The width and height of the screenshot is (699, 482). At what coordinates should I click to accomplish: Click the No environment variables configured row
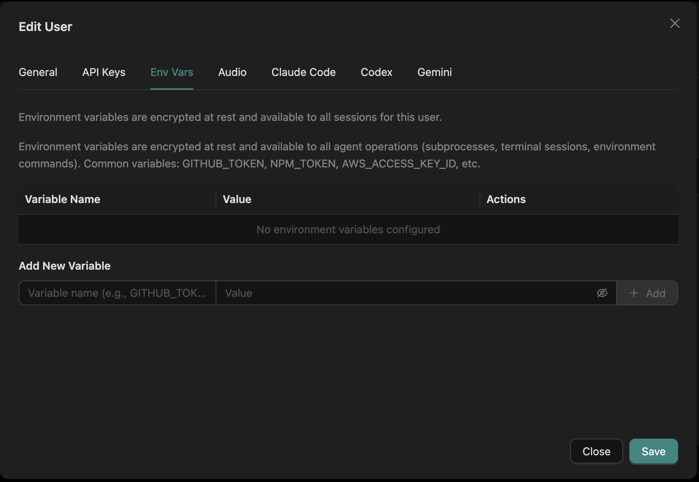tap(348, 229)
